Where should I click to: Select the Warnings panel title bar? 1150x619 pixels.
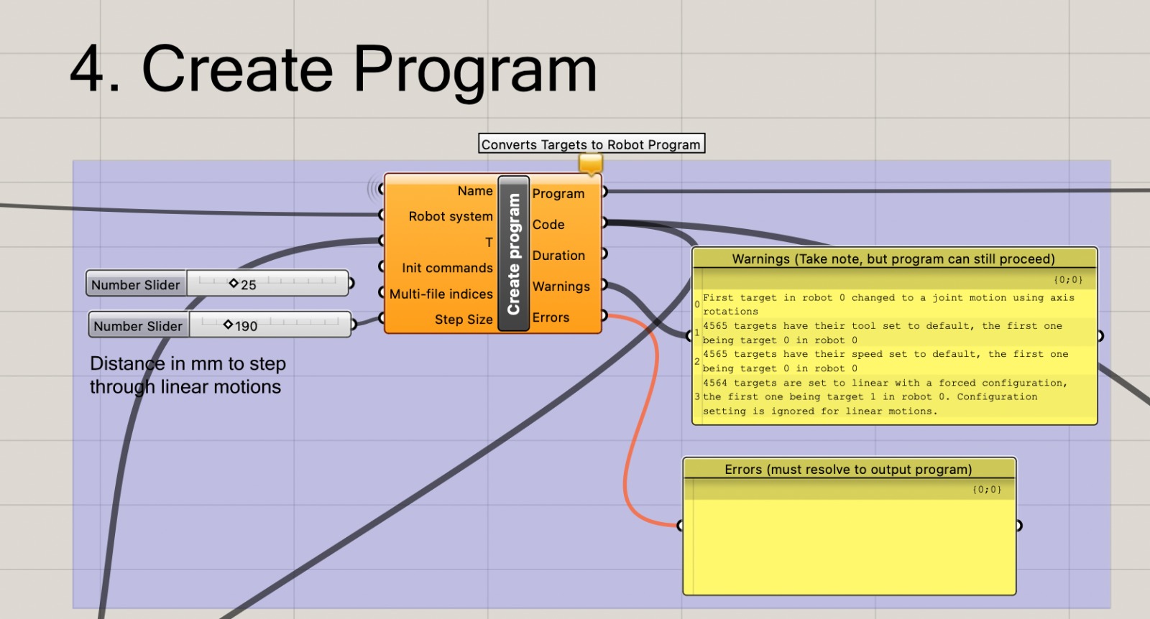point(894,259)
